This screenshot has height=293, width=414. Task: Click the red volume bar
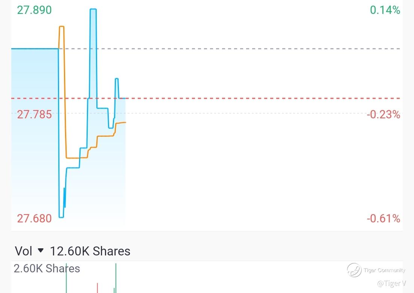click(97, 288)
